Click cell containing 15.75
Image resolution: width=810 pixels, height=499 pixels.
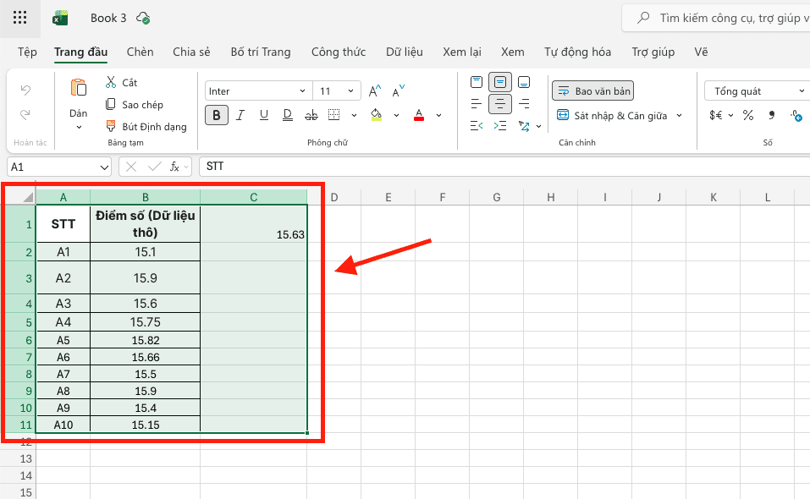(x=146, y=322)
